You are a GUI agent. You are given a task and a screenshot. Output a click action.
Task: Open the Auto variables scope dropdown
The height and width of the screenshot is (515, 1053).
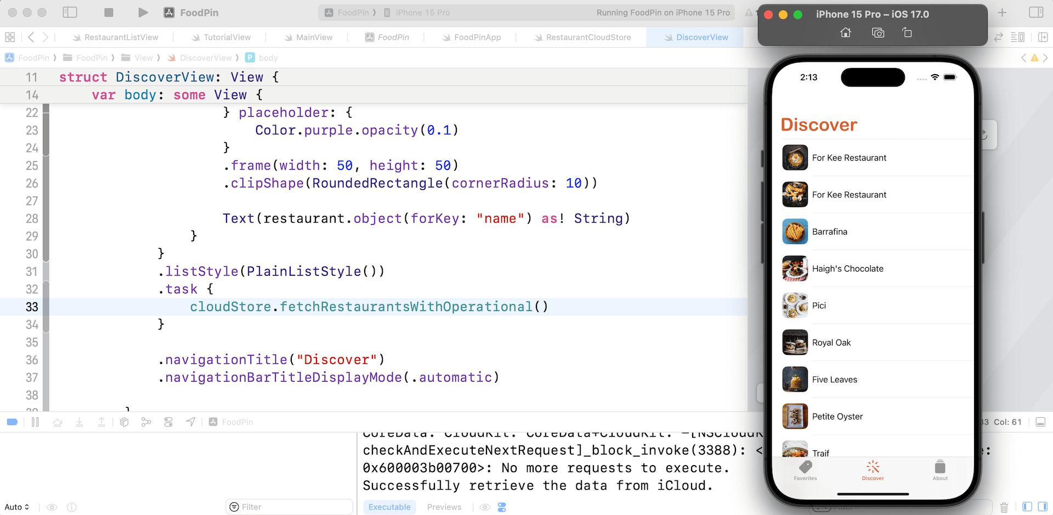tap(16, 507)
